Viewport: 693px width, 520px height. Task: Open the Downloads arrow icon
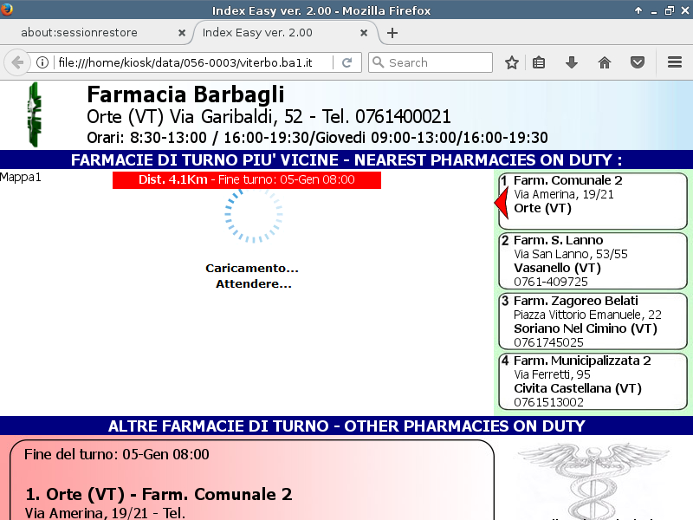572,62
